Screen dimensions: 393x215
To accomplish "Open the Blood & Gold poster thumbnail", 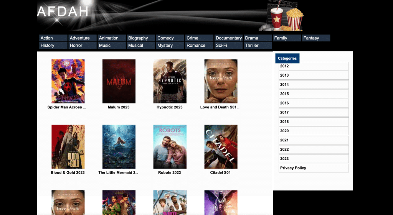I will pos(68,146).
